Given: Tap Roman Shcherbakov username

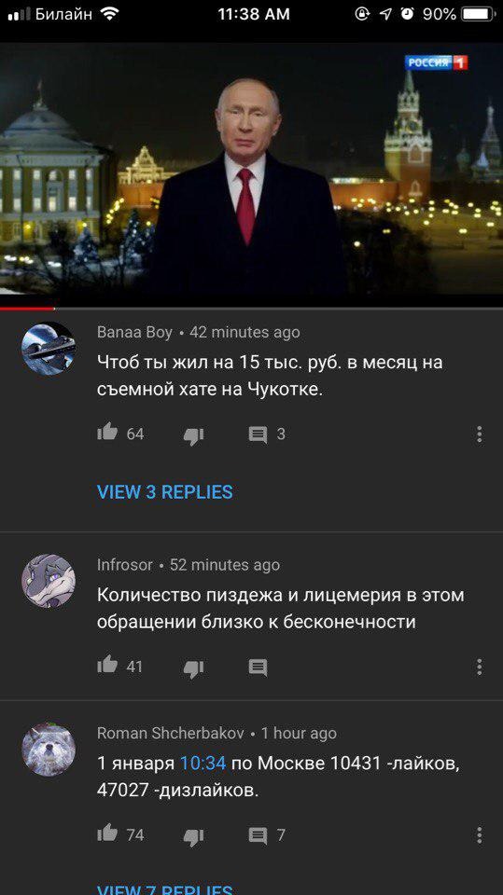Looking at the screenshot, I should coord(171,734).
